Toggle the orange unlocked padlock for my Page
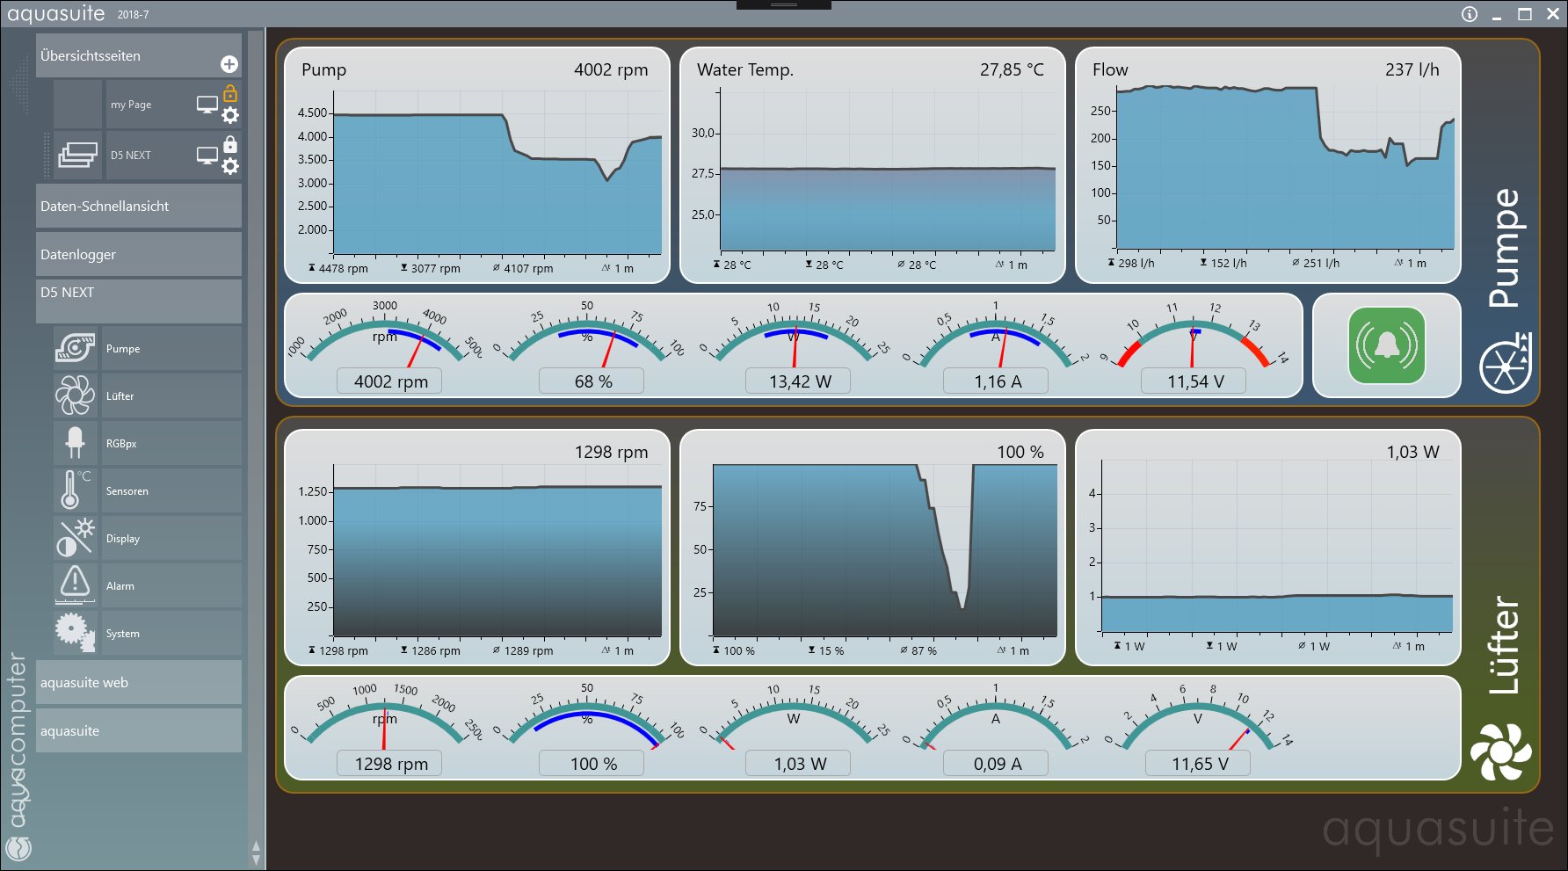Screen dimensions: 1568x871 tap(230, 92)
